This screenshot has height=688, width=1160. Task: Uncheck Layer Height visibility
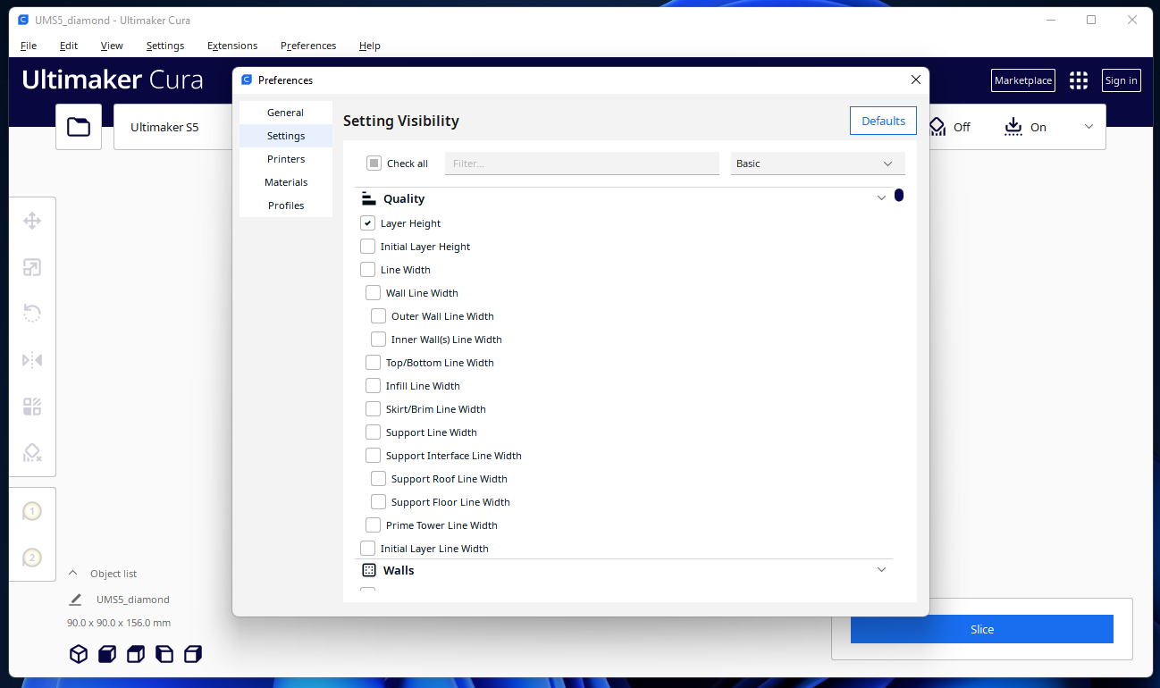[367, 223]
